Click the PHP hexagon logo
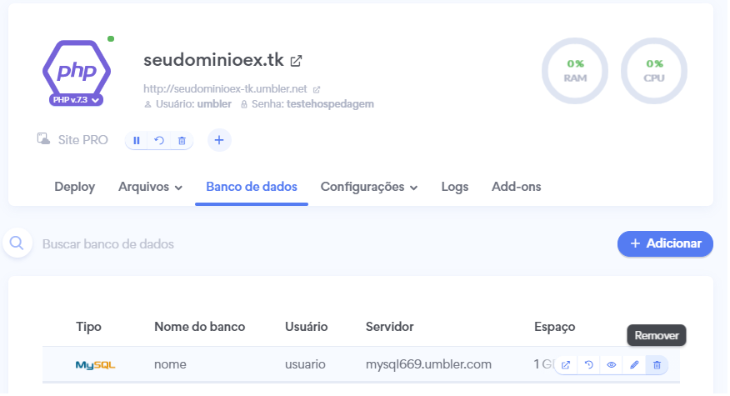The image size is (730, 396). pos(77,69)
